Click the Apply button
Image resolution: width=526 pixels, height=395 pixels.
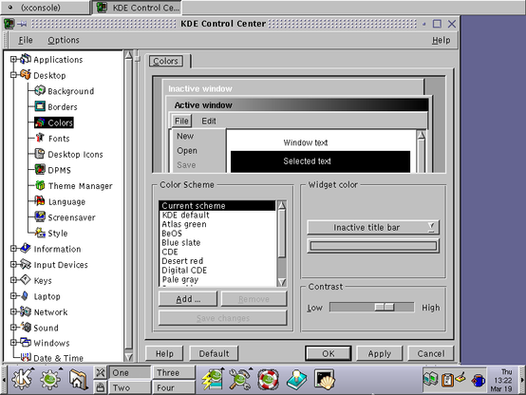pos(379,354)
